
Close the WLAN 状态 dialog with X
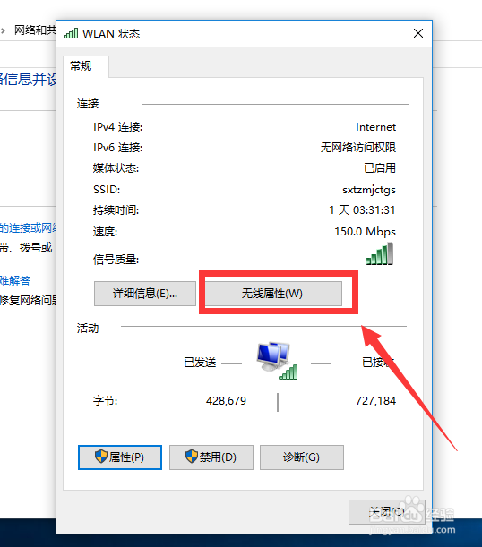pyautogui.click(x=418, y=33)
